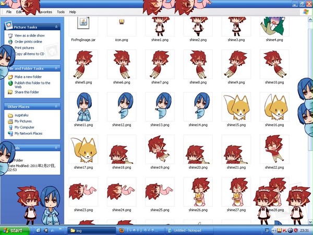
Task: Click the taskbar clock showing 23:31
Action: [x=305, y=230]
